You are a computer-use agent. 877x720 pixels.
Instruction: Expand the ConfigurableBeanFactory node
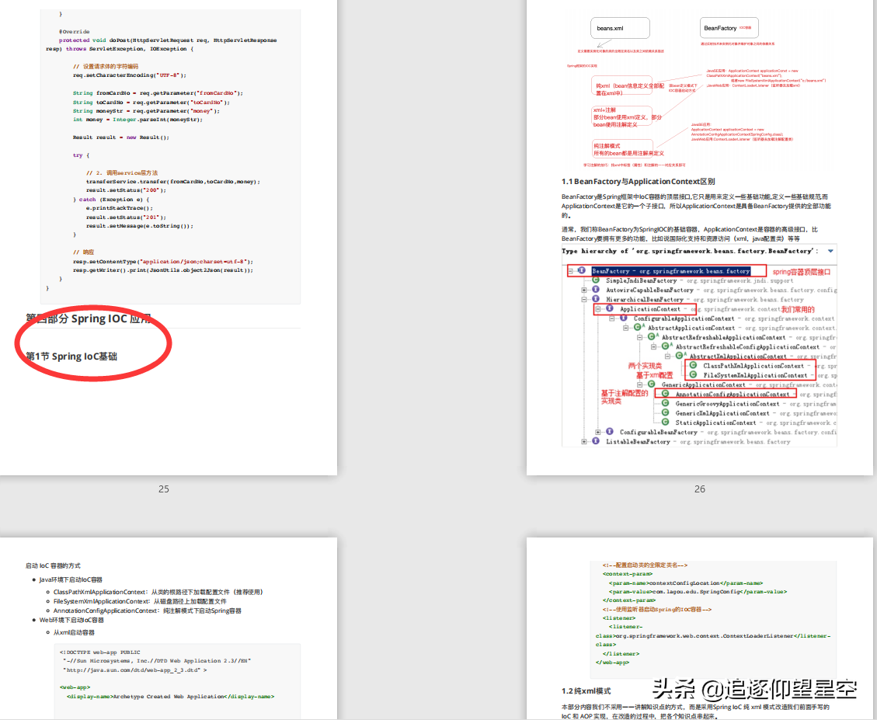pos(598,433)
